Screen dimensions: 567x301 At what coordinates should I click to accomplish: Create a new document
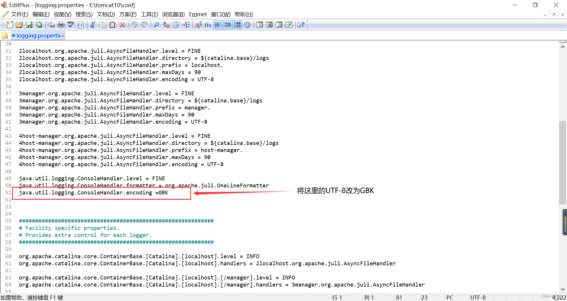coord(9,25)
